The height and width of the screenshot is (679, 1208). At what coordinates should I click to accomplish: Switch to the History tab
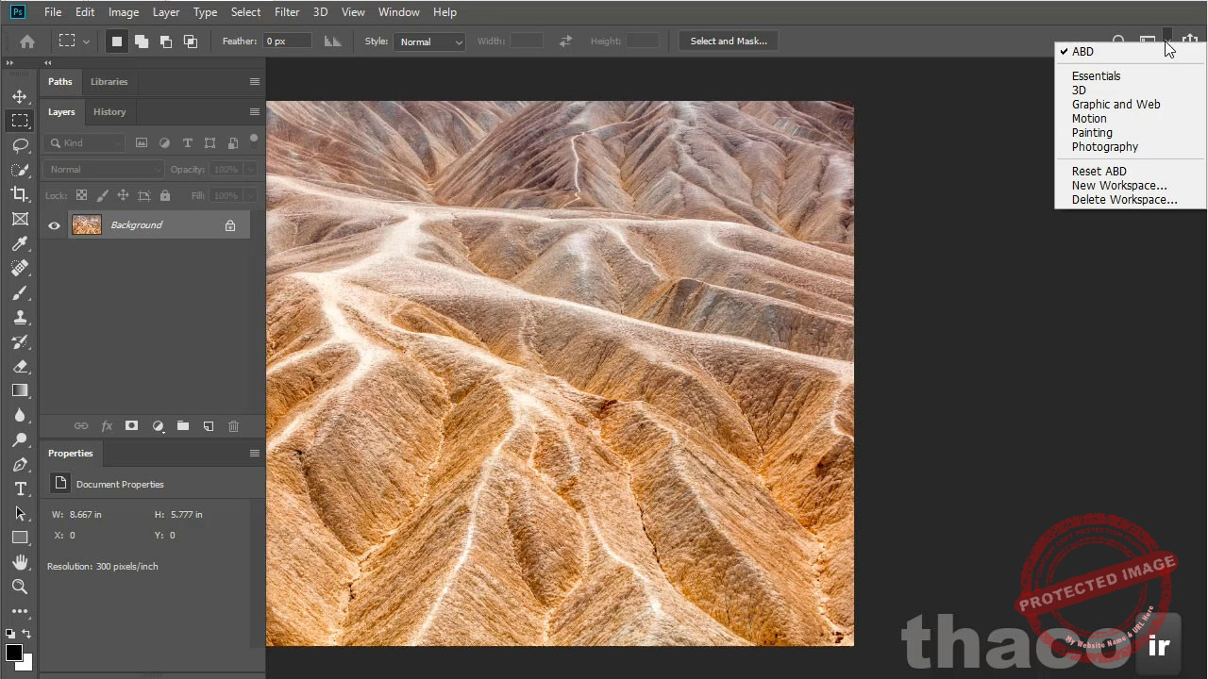tap(109, 111)
